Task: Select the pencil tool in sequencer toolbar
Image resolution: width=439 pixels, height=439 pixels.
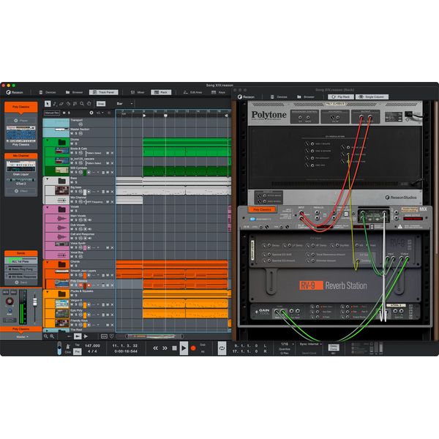Action: pyautogui.click(x=55, y=104)
